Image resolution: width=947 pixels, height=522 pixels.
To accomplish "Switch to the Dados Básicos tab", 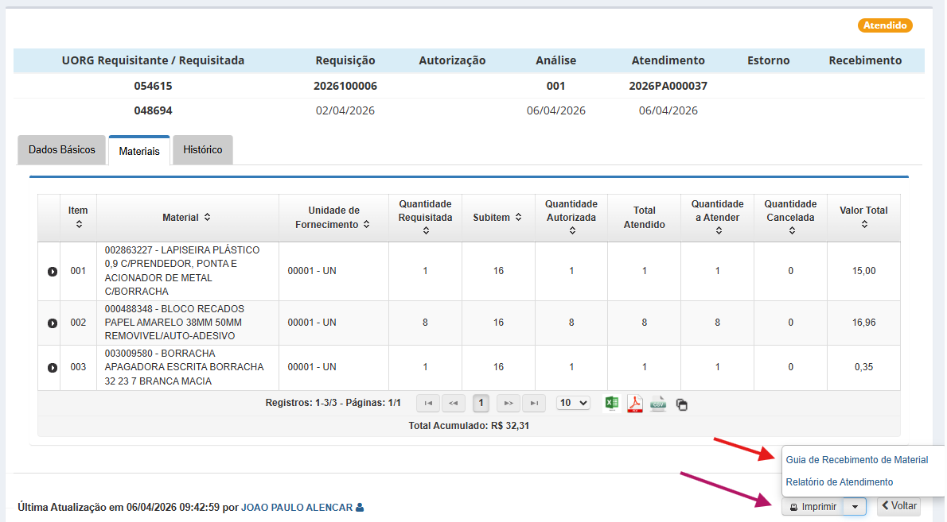I will coord(62,149).
